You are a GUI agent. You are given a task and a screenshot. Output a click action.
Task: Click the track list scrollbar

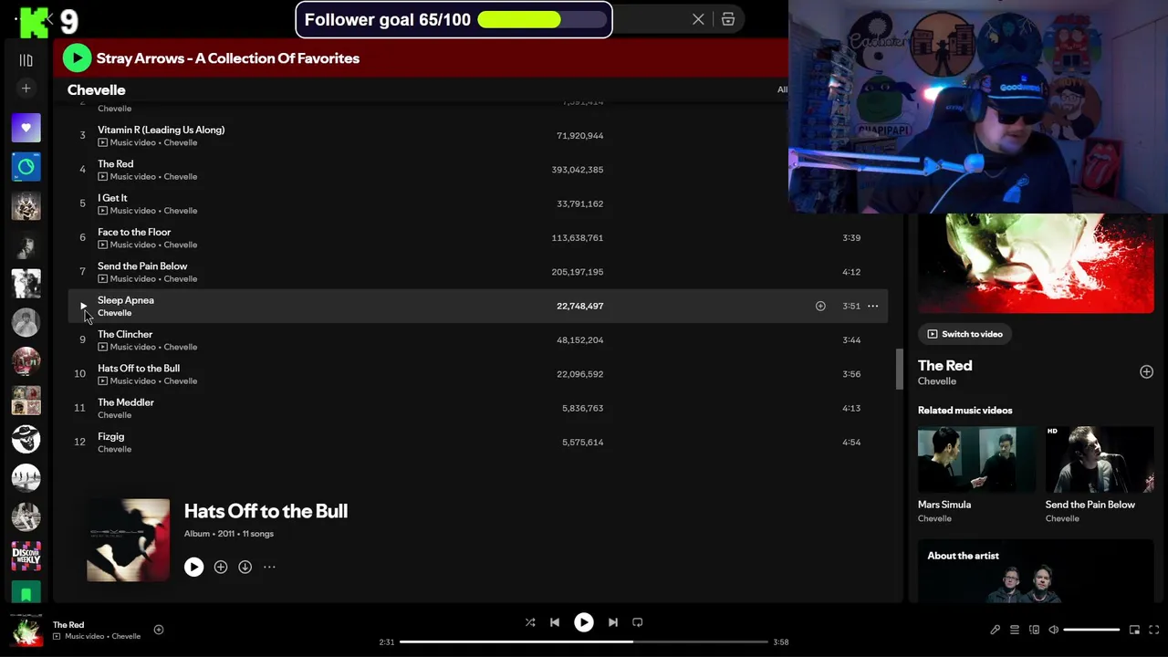(x=898, y=369)
